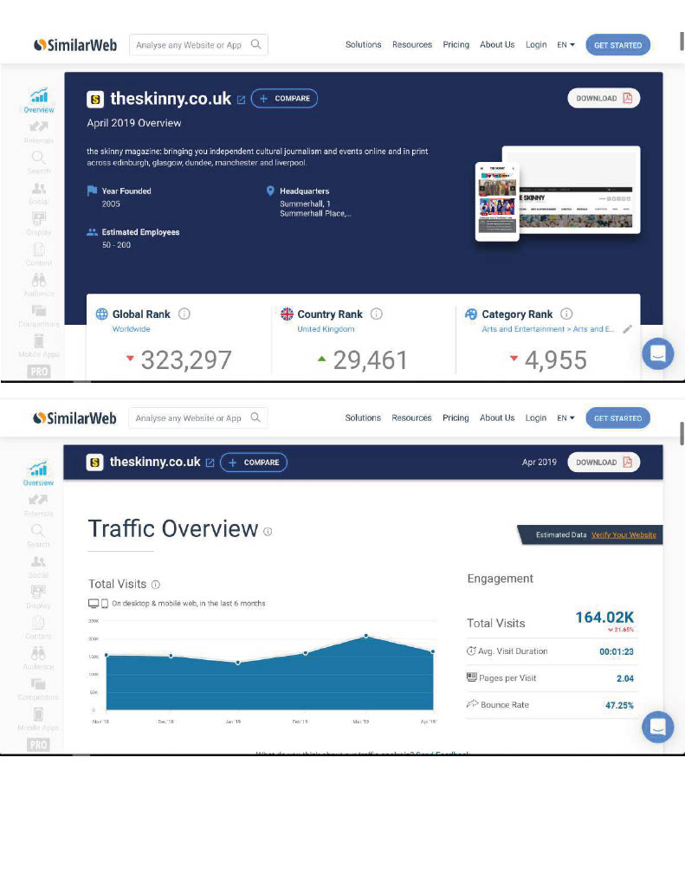
Task: Open Audience in the bottom screenshot's sidebar
Action: [38, 658]
